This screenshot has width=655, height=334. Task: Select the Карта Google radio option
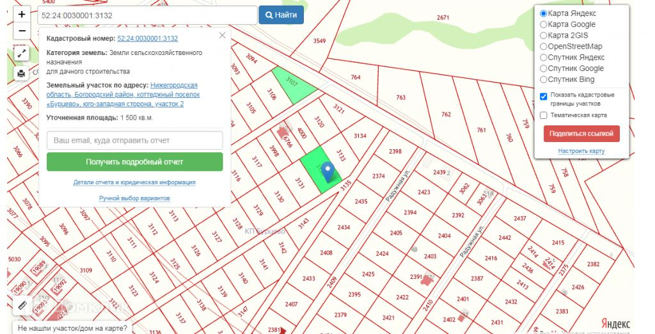coord(544,25)
